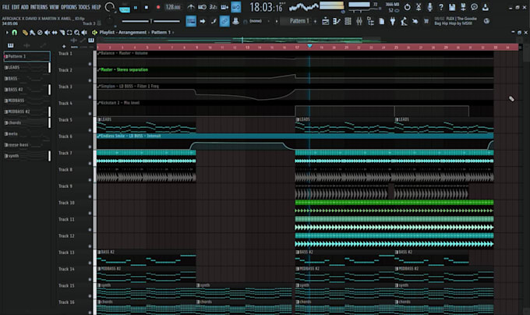Image resolution: width=530 pixels, height=315 pixels.
Task: Open the OPTIONS menu
Action: point(69,7)
